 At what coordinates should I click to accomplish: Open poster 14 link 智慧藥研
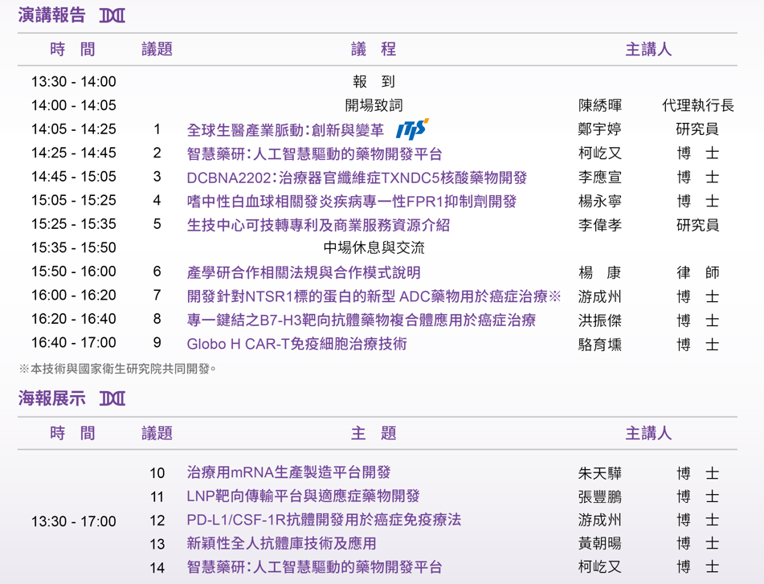pyautogui.click(x=314, y=567)
